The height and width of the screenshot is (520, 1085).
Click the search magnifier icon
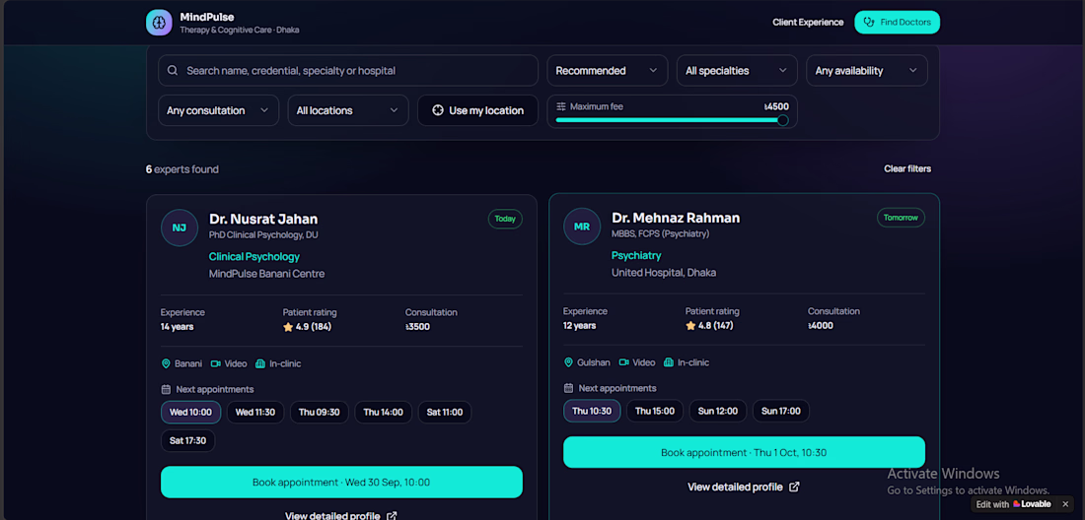pyautogui.click(x=173, y=71)
